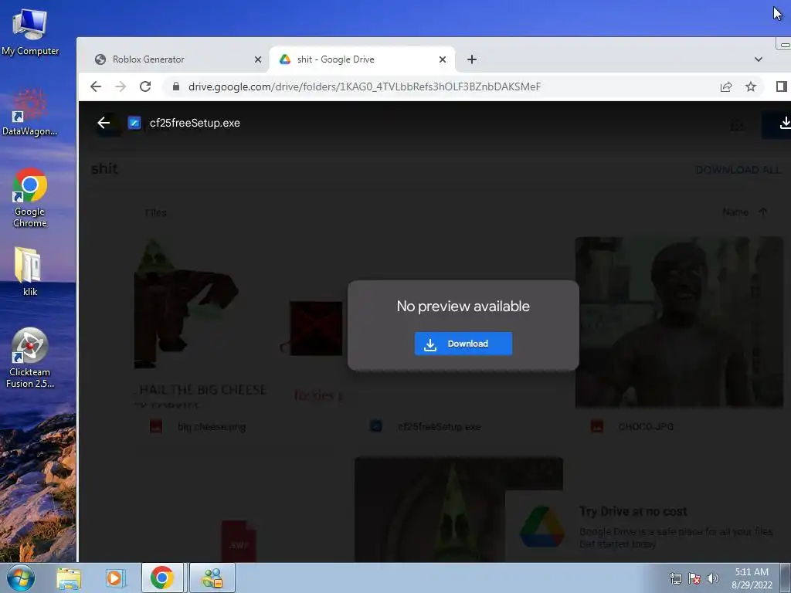Click the Chrome taskbar button
Image resolution: width=791 pixels, height=593 pixels.
click(x=162, y=578)
